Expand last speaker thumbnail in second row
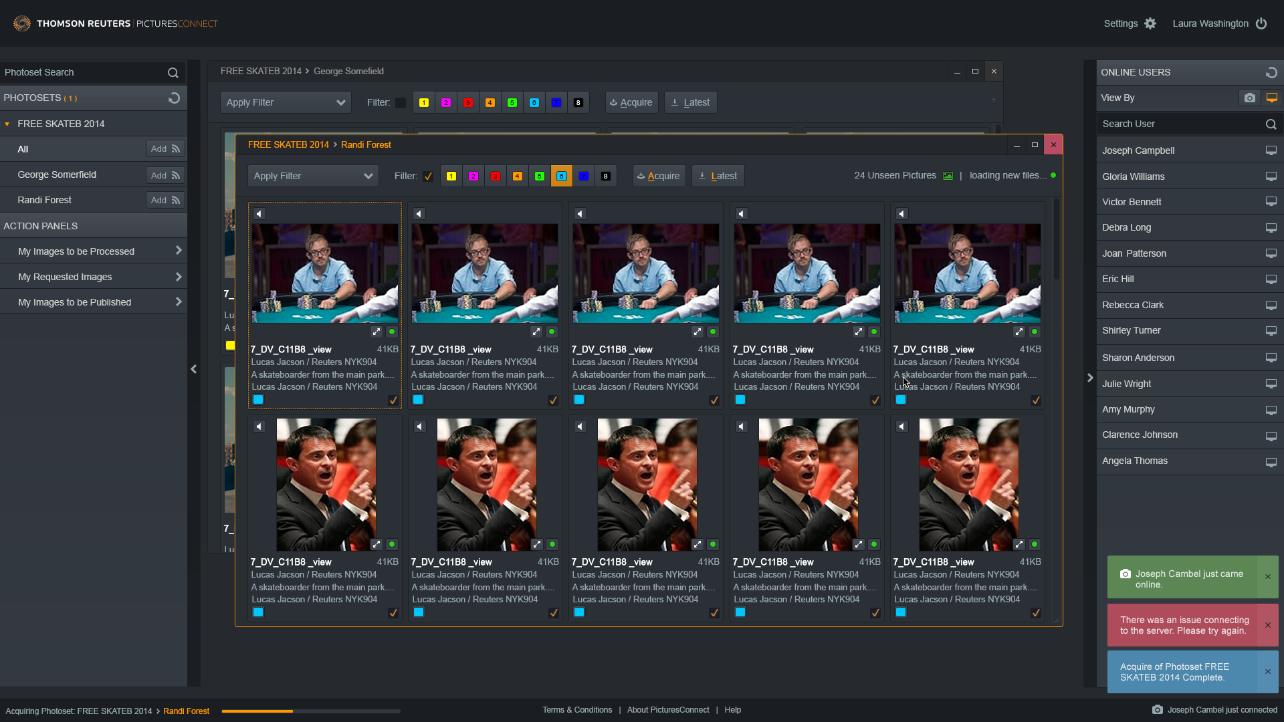Image resolution: width=1284 pixels, height=722 pixels. tap(1019, 544)
